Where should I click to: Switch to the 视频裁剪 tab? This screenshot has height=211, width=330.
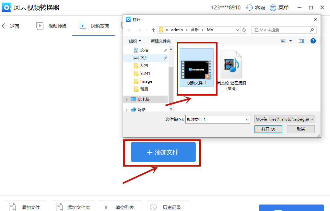[x=94, y=26]
